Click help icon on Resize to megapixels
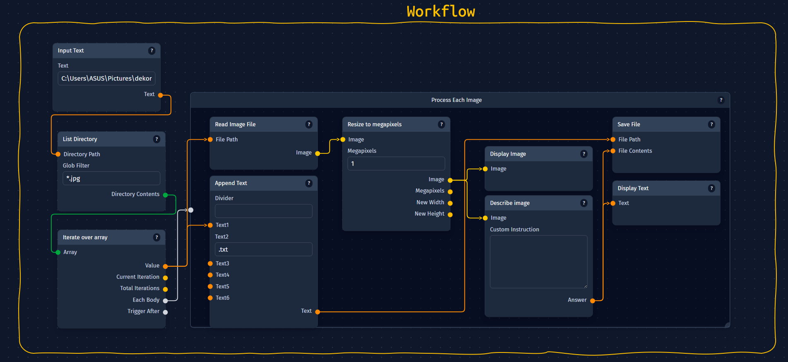 442,125
